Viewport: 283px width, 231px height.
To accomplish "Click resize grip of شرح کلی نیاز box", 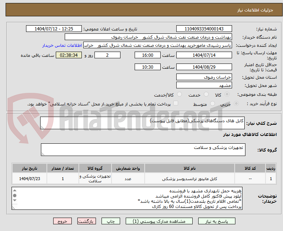I will tap(42, 127).
